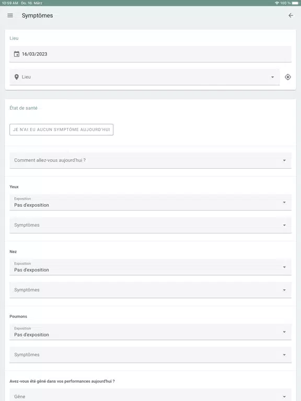This screenshot has height=401, width=301.
Task: Open the "Comment allez-vous aujourd'hui ?" dropdown
Action: point(150,160)
